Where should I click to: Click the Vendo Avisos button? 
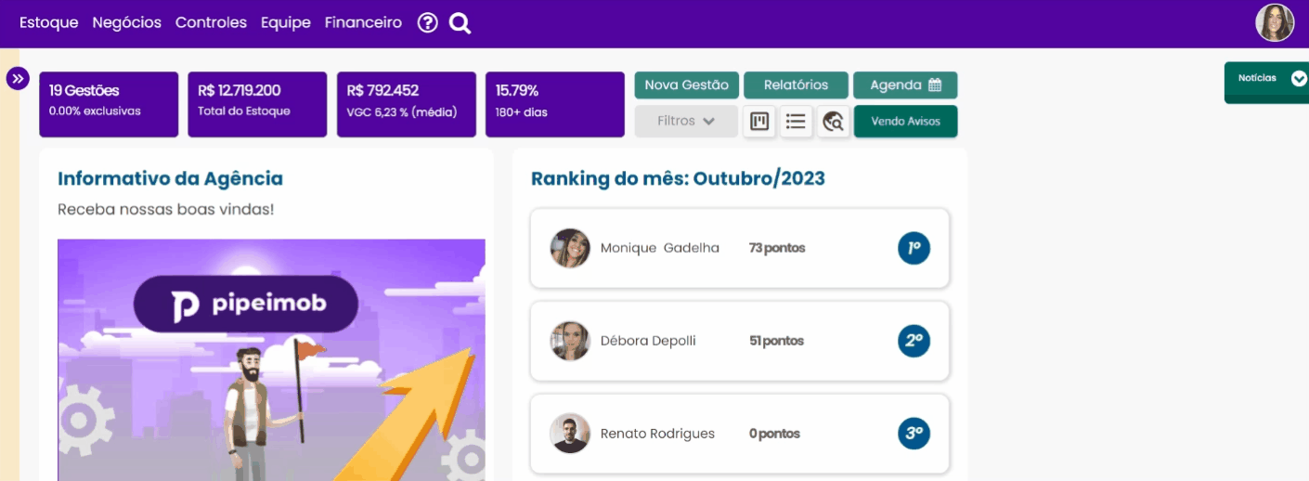905,122
